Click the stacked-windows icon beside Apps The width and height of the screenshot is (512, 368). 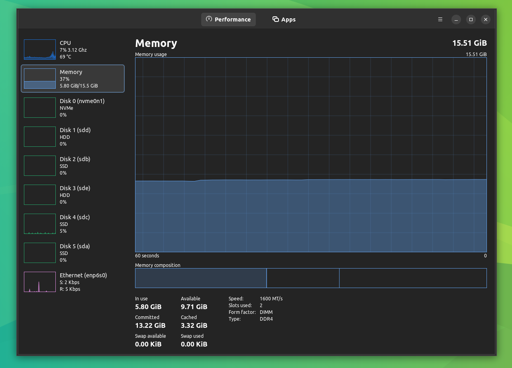(x=275, y=19)
